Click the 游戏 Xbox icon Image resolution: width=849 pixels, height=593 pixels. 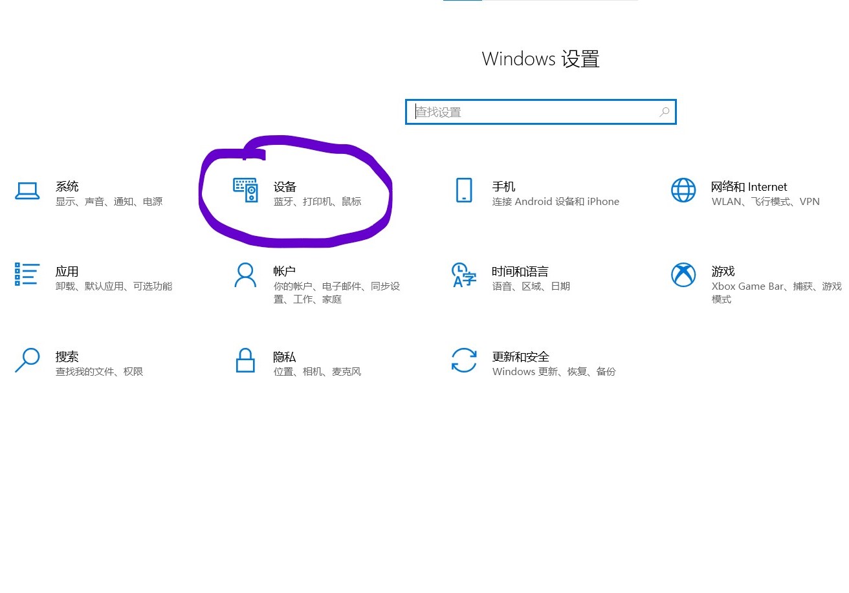click(683, 275)
